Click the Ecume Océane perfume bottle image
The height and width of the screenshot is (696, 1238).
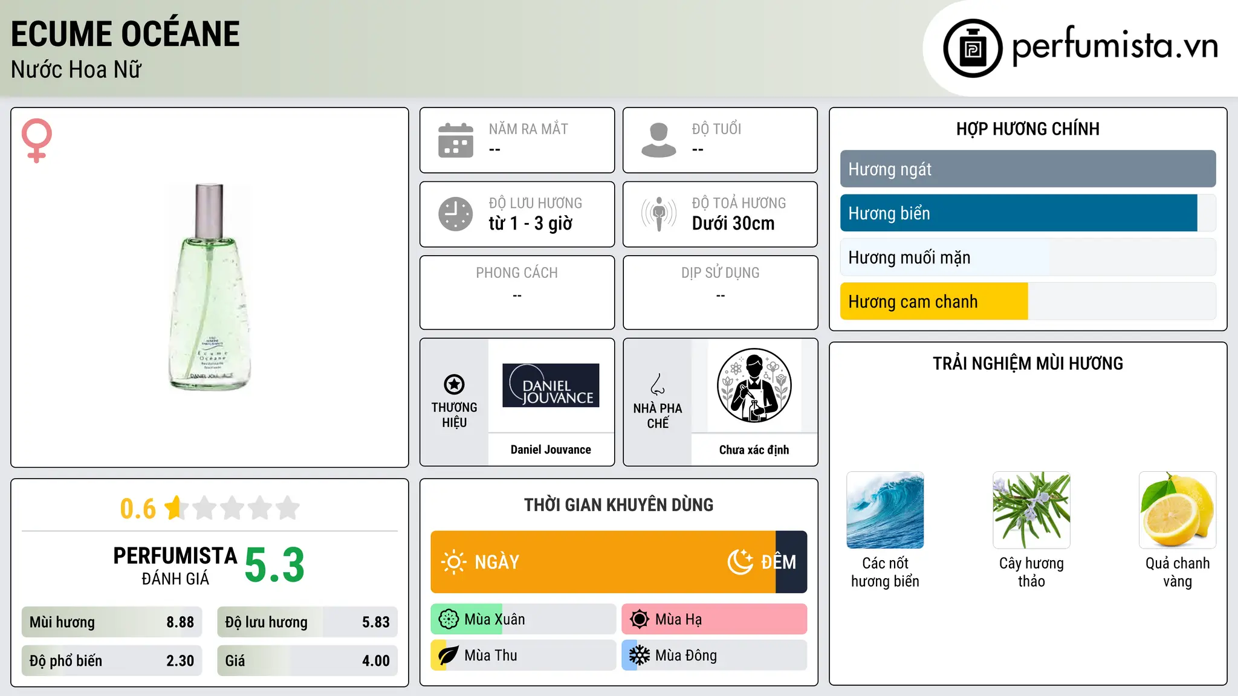(x=209, y=287)
